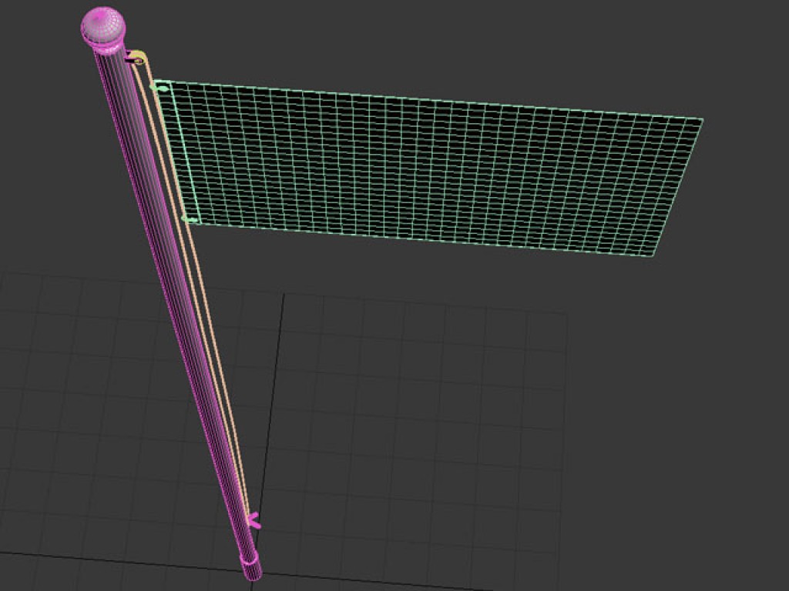789x591 pixels.
Task: Click the flag's right fly edge
Action: click(678, 187)
